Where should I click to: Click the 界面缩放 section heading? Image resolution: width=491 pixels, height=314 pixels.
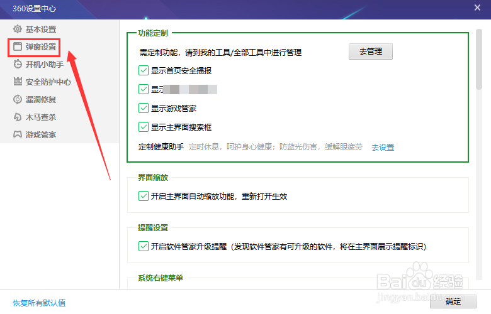153,178
